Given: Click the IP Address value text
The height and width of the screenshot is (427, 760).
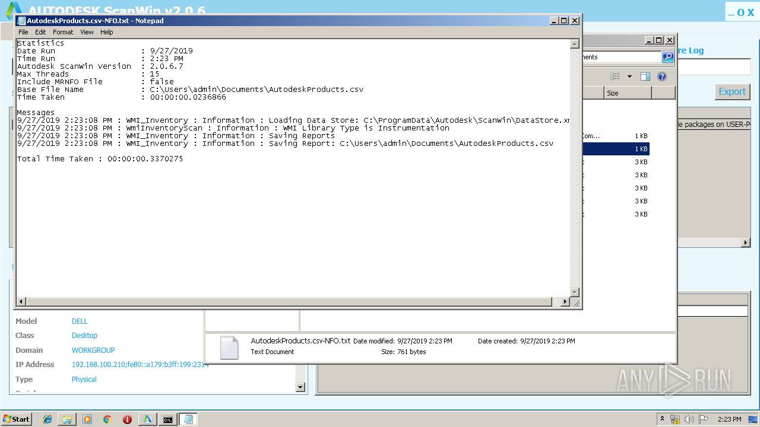Looking at the screenshot, I should [140, 364].
